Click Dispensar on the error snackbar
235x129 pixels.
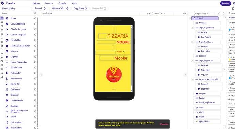click(164, 124)
